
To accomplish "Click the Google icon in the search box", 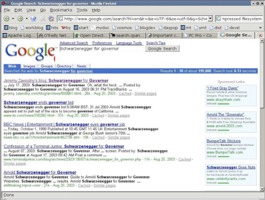I will (x=218, y=18).
